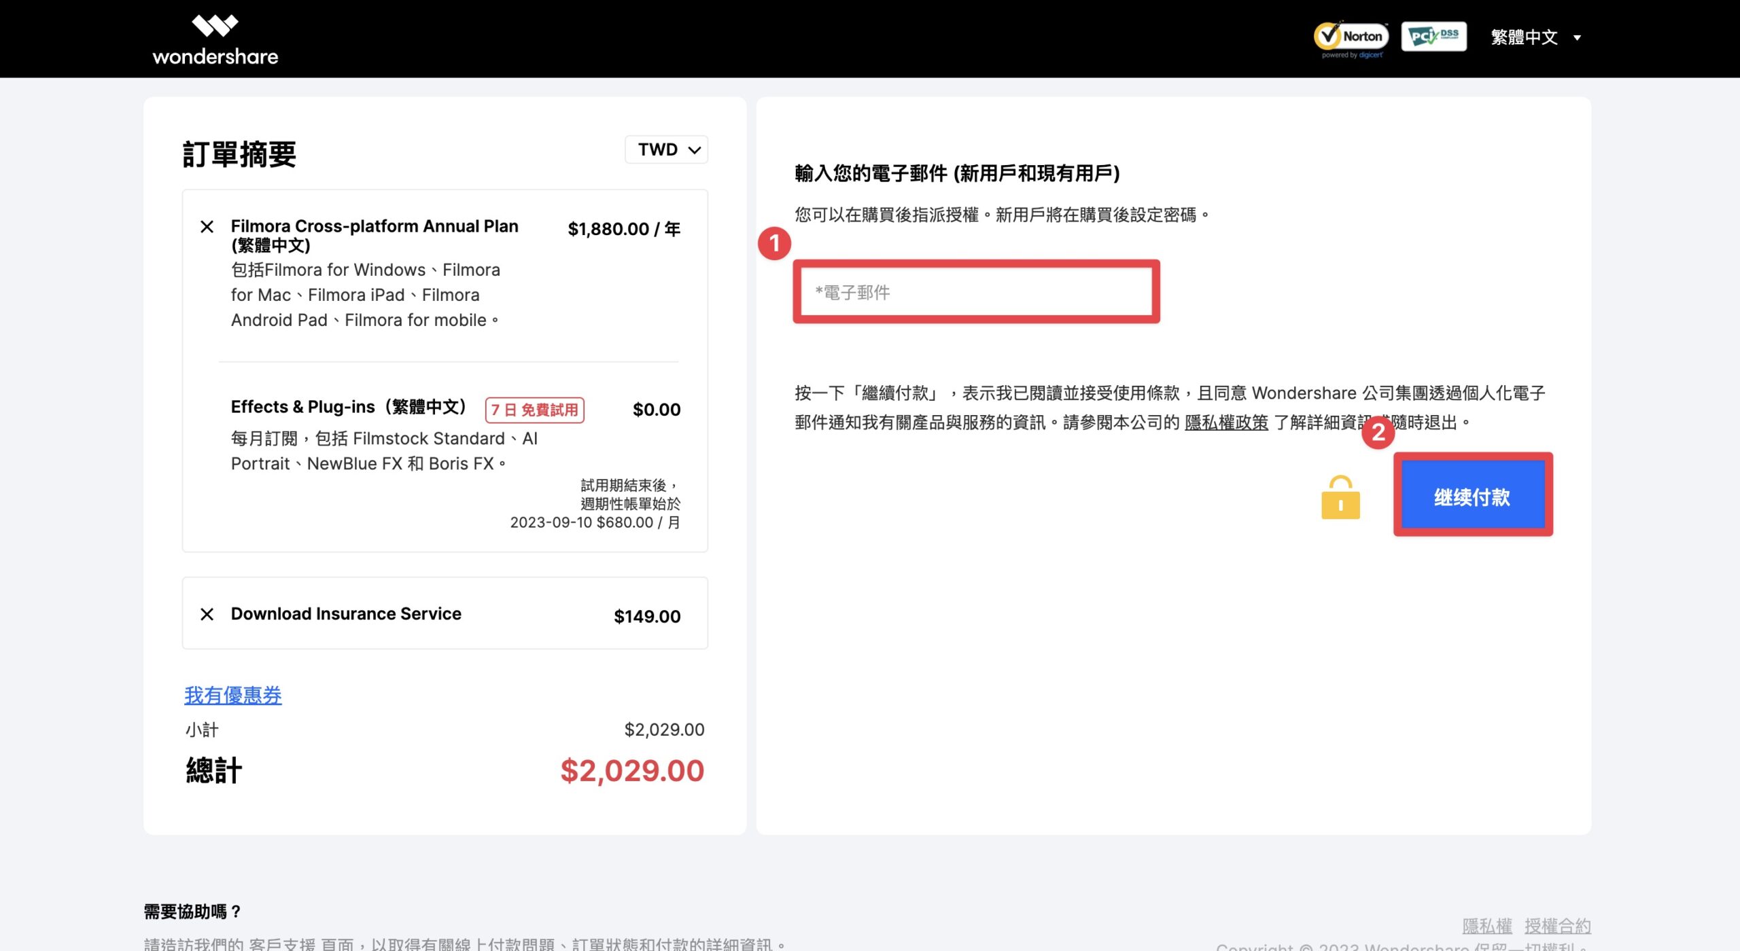Open the TWD currency dropdown
This screenshot has height=951, width=1740.
[x=666, y=149]
